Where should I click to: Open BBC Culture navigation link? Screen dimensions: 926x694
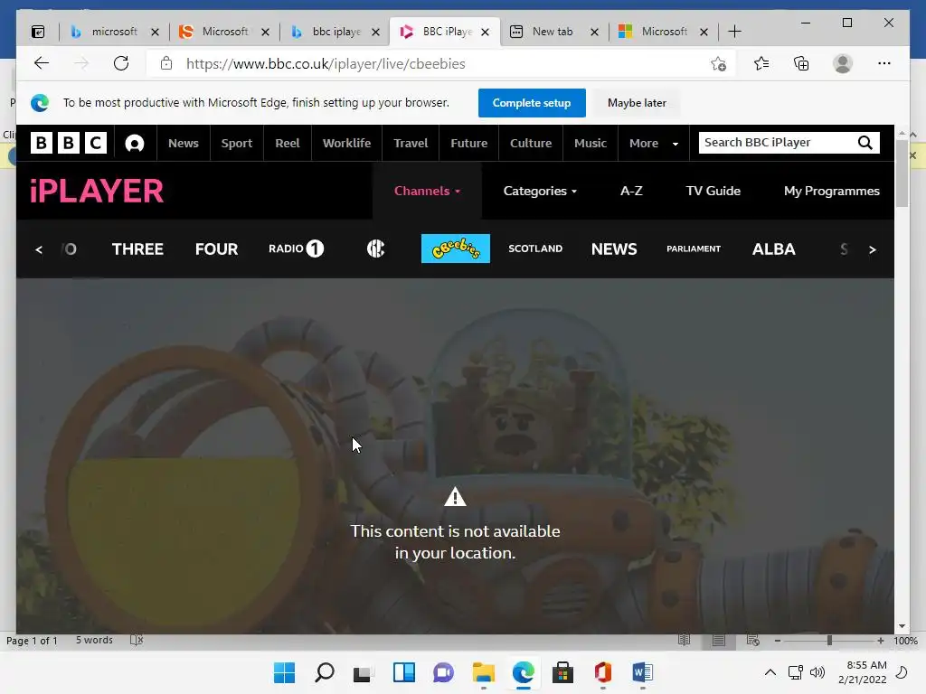531,143
